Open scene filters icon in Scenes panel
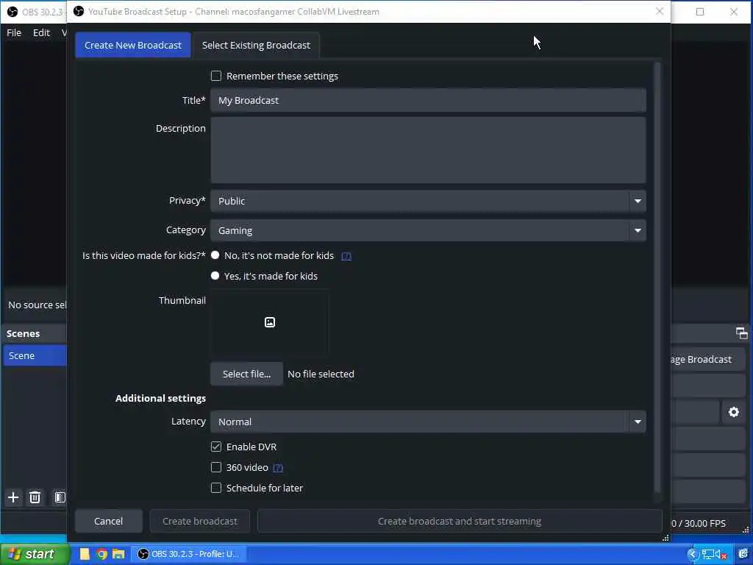 tap(60, 497)
